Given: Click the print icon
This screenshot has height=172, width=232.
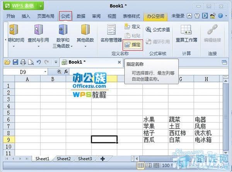Looking at the screenshot, I should point(23,62).
